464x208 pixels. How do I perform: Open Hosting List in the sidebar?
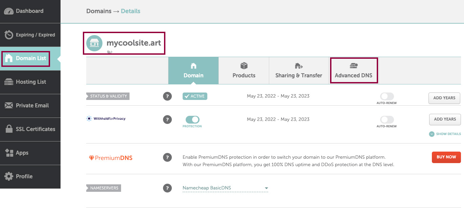pos(30,82)
